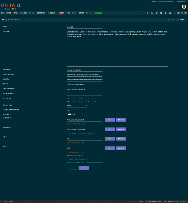Click the red alert notification icon
This screenshot has height=203, width=188.
(175, 13)
